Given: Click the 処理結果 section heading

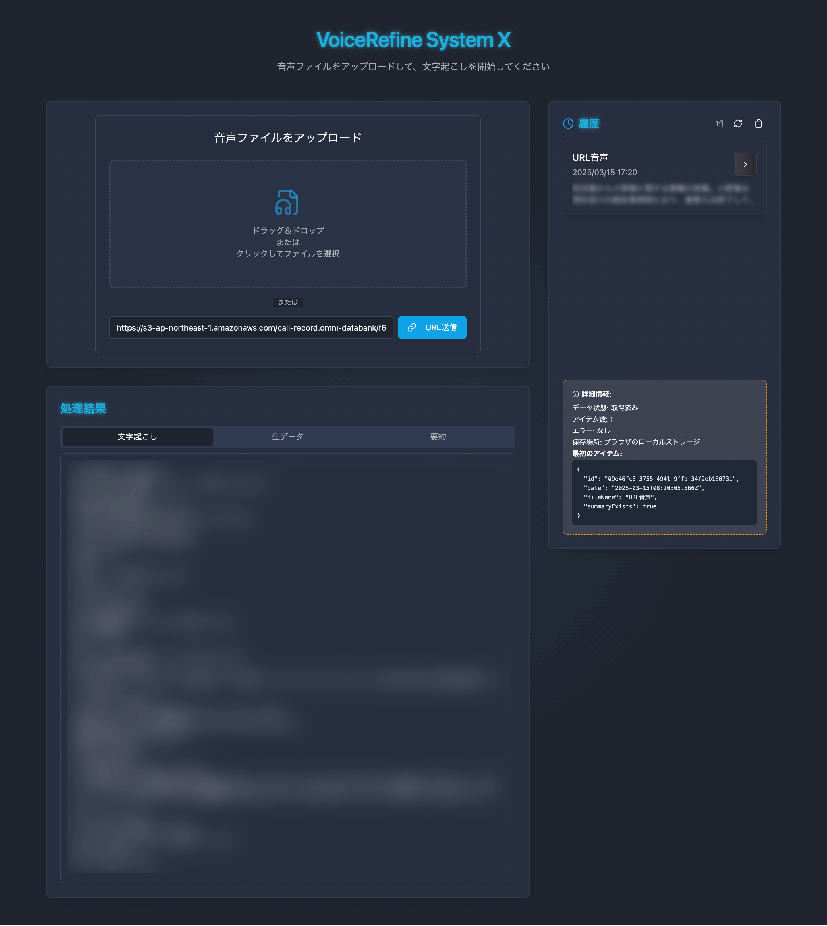Looking at the screenshot, I should [x=83, y=408].
